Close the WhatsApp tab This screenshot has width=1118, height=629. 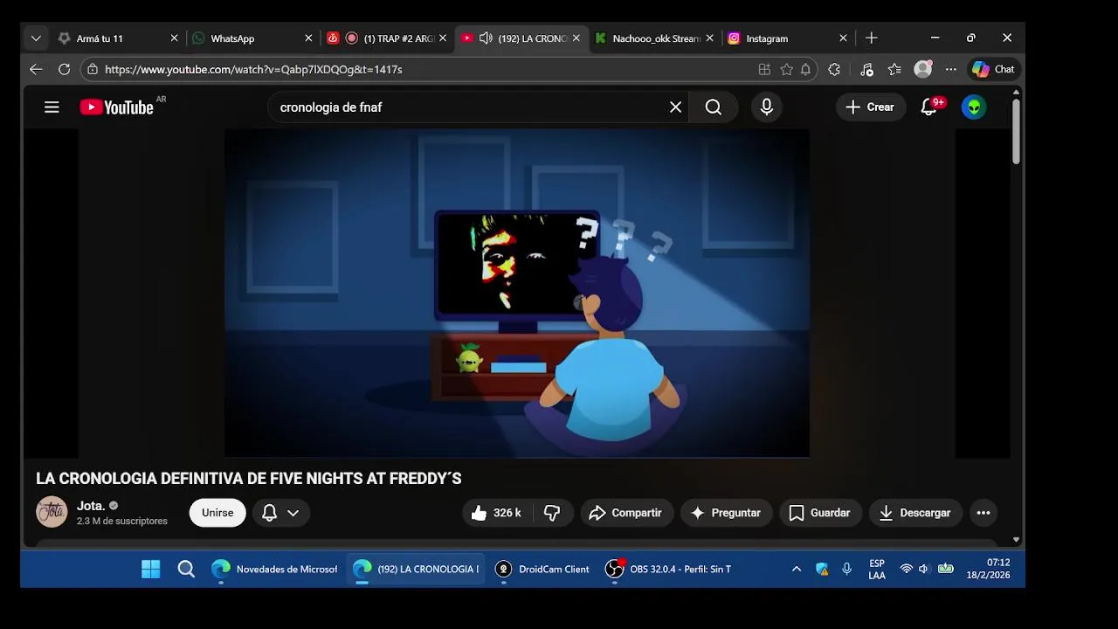[x=308, y=38]
